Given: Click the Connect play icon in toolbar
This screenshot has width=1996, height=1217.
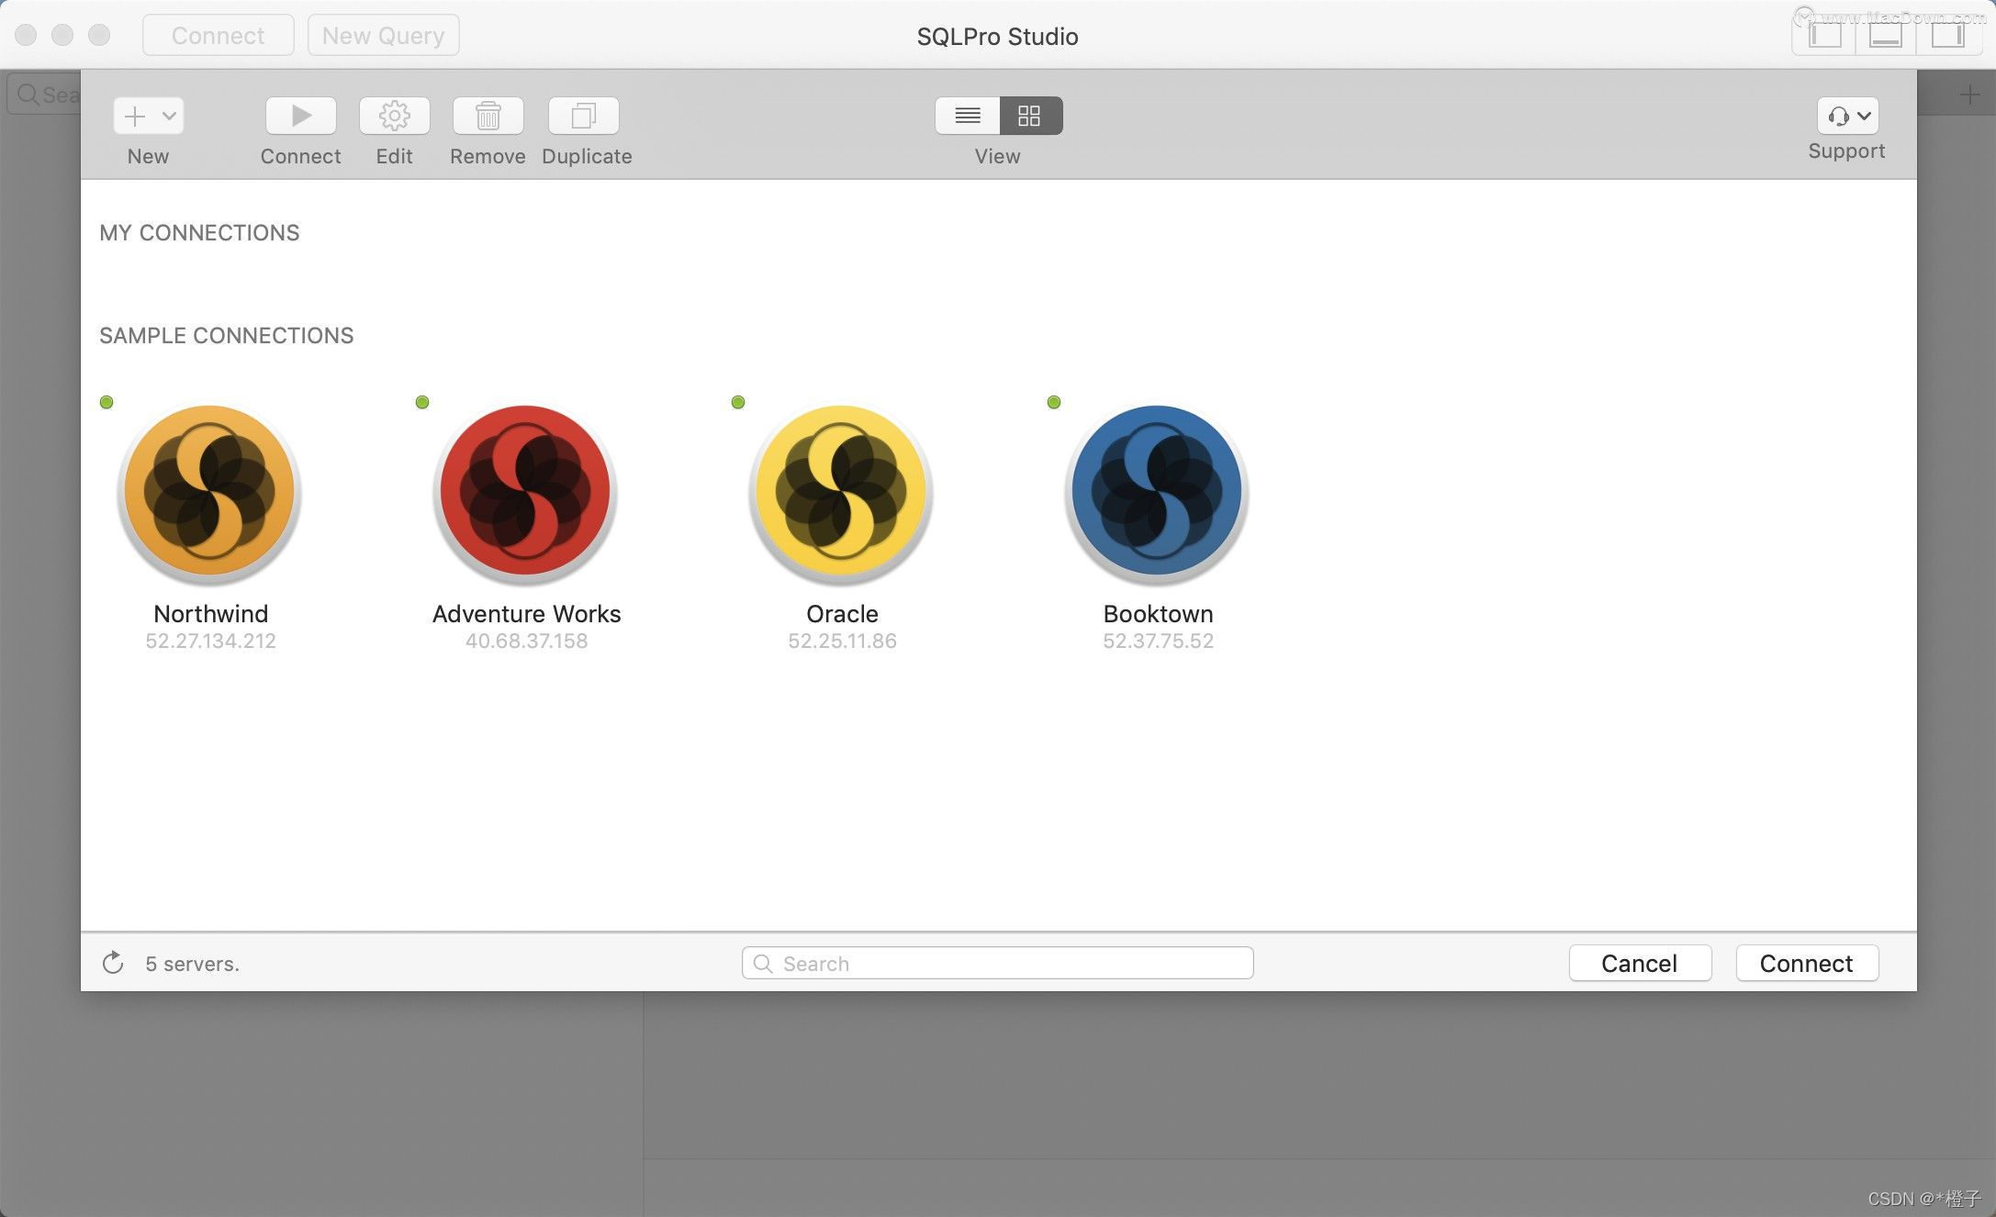Looking at the screenshot, I should pos(300,116).
